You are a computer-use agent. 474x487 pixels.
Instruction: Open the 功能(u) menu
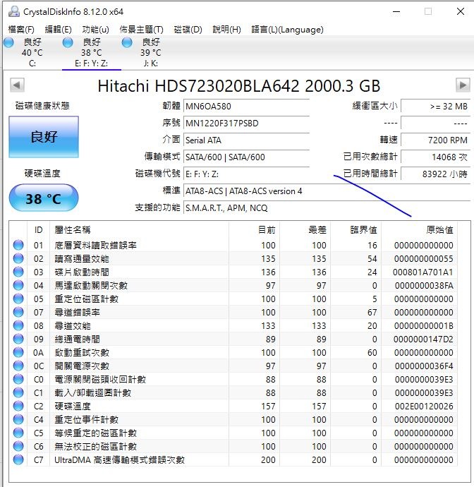[95, 30]
